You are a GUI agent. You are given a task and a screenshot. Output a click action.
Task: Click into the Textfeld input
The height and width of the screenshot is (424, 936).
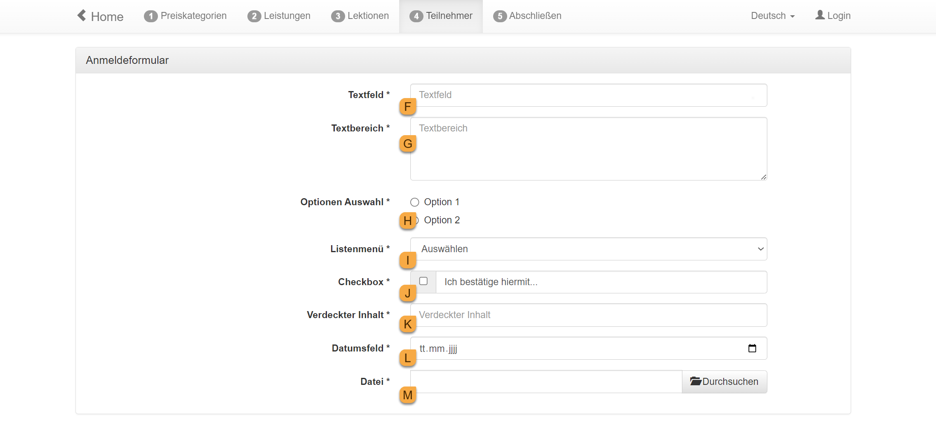(588, 95)
